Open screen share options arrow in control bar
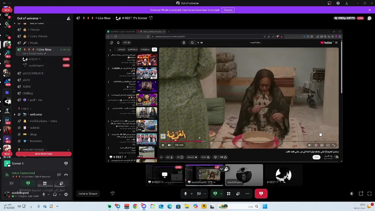This screenshot has width=375, height=211. [221, 193]
